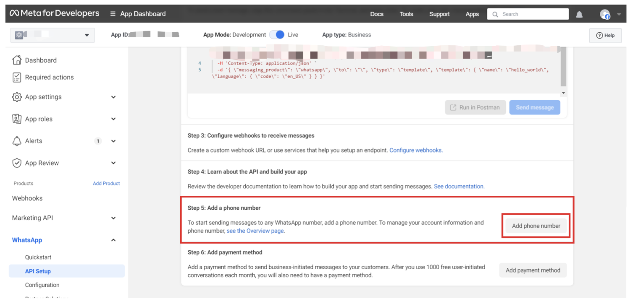Click the Dashboard home icon
The width and height of the screenshot is (630, 301).
point(17,60)
